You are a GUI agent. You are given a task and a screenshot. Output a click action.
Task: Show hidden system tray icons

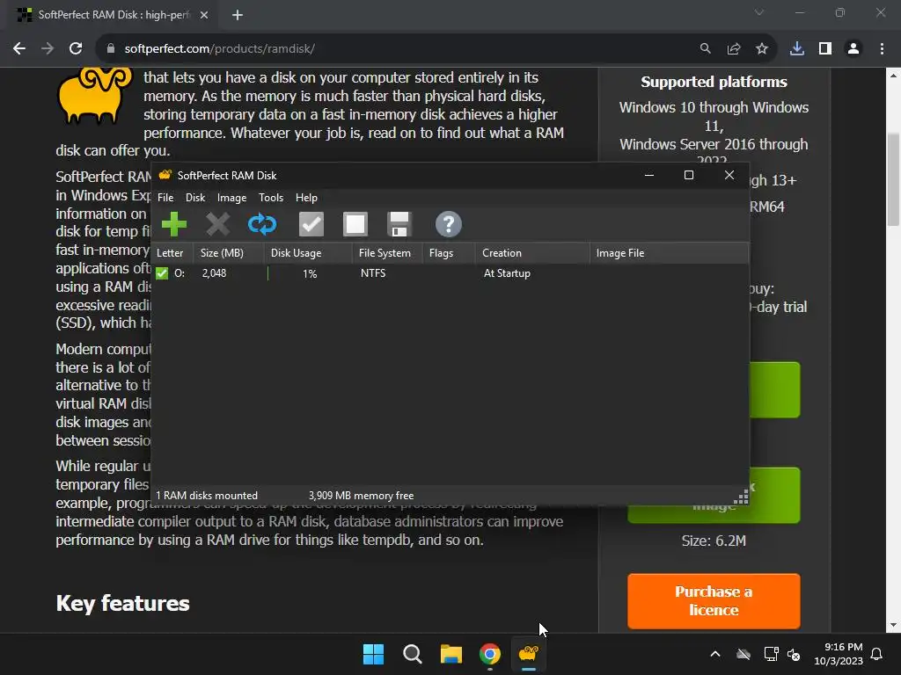click(715, 654)
